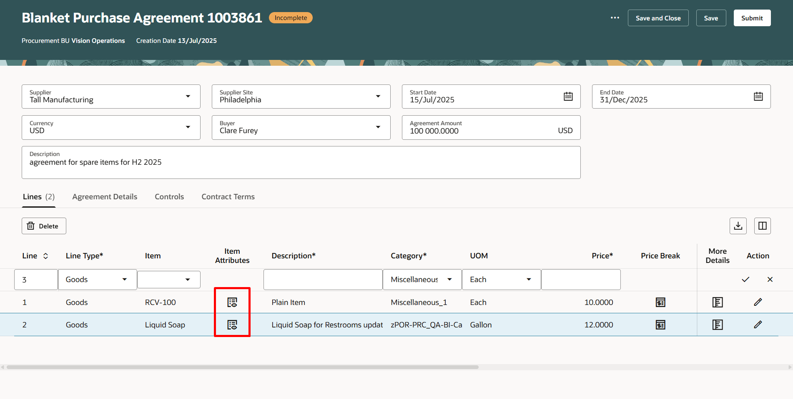The height and width of the screenshot is (399, 793).
Task: Click the 10.0000 price cell
Action: pos(599,302)
